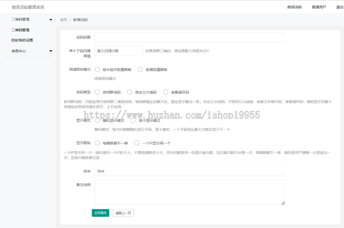344x228 pixels.
Task: Choose 客服循环码 as the code type
Action: (x=166, y=92)
